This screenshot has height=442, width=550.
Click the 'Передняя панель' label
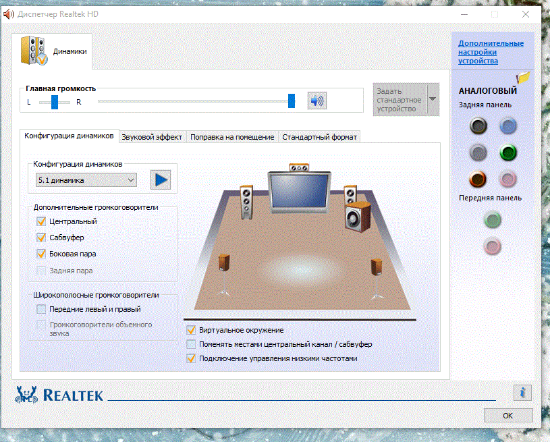(x=490, y=198)
